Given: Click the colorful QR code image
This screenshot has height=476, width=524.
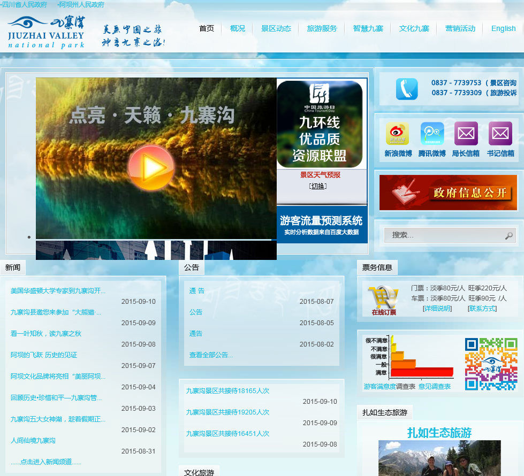Looking at the screenshot, I should [x=491, y=364].
